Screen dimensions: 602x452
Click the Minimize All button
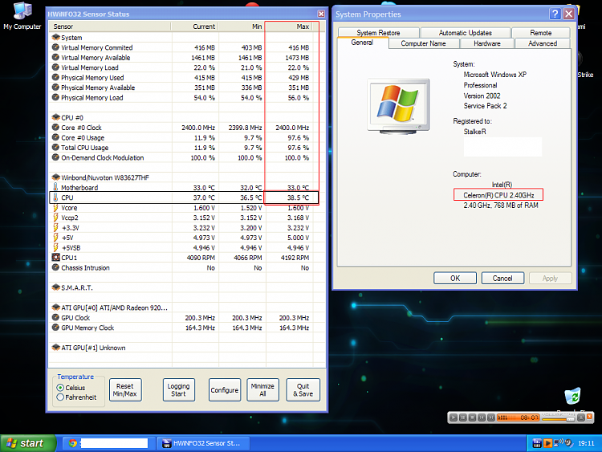point(262,390)
